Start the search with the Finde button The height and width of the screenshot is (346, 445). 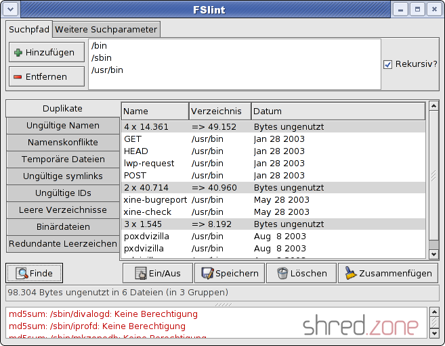35,273
